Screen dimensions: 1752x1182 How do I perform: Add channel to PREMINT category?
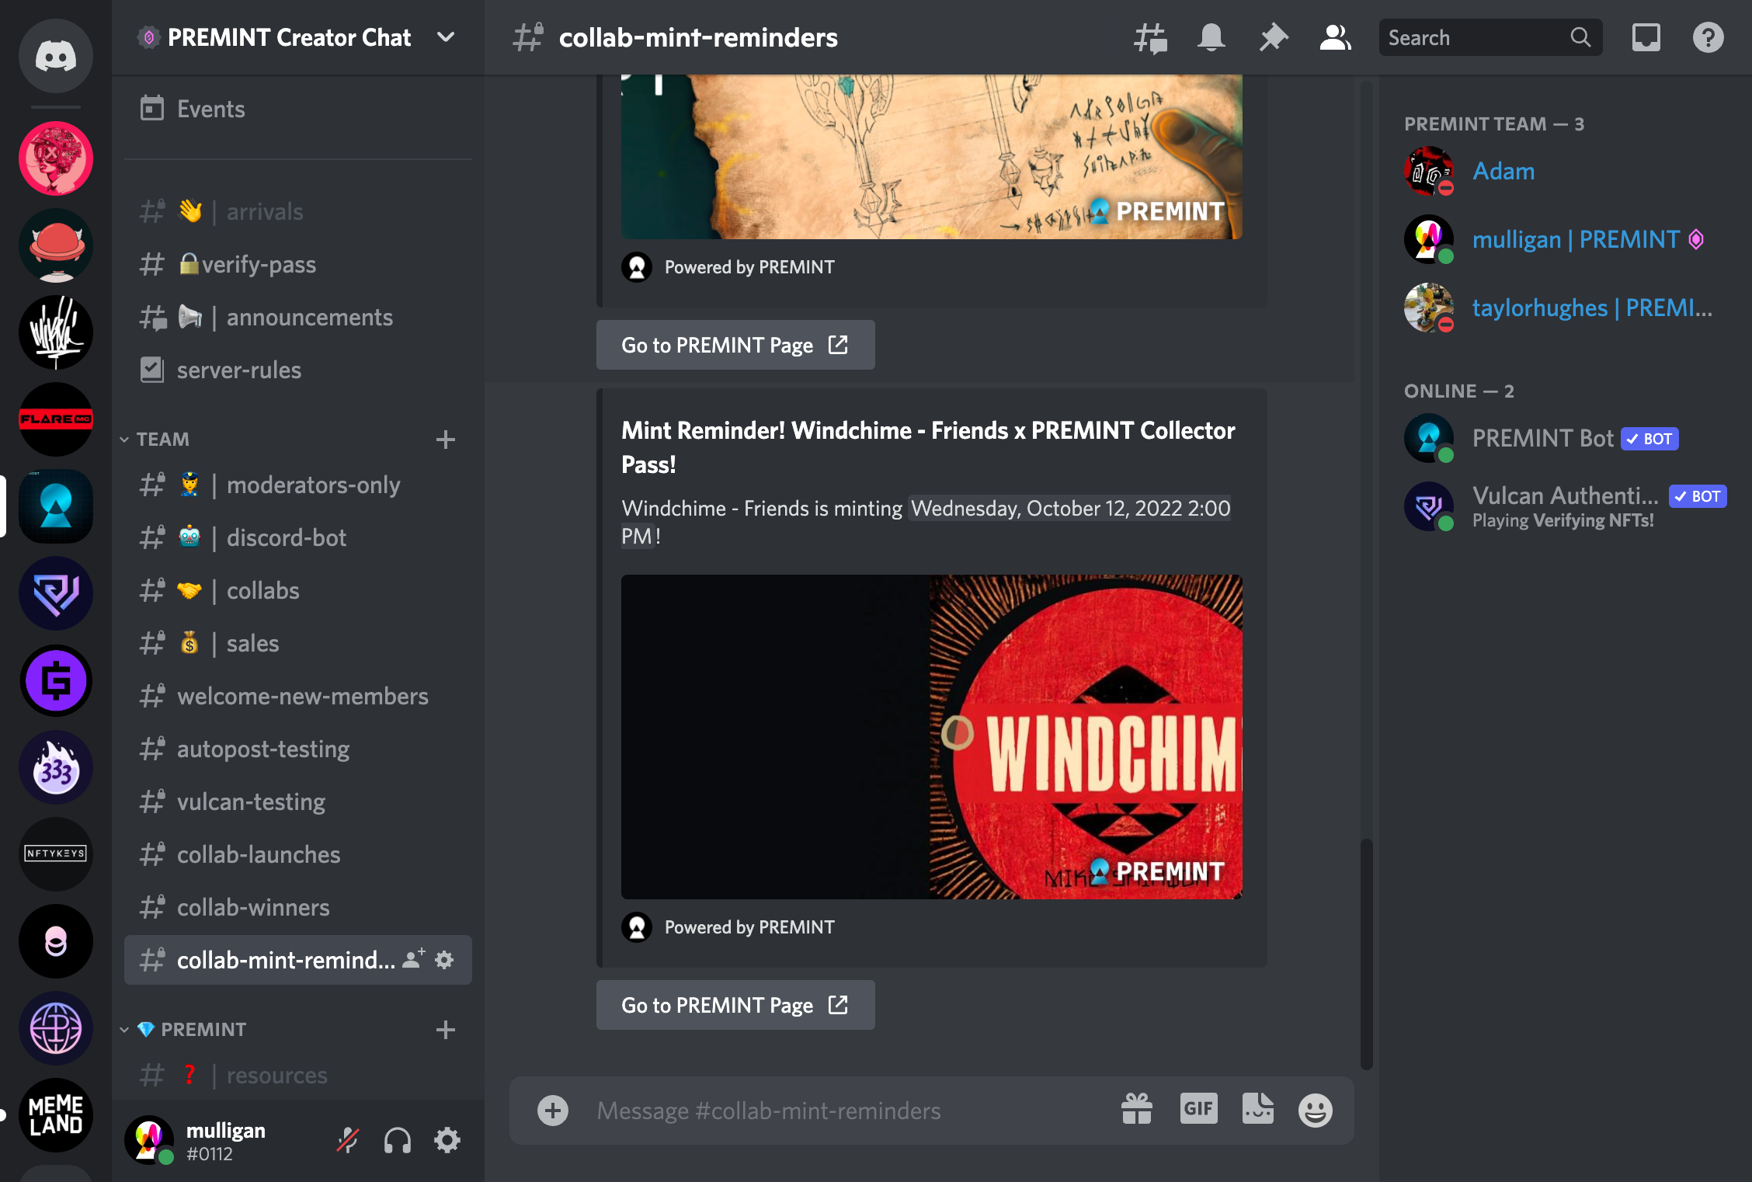[x=446, y=1030]
